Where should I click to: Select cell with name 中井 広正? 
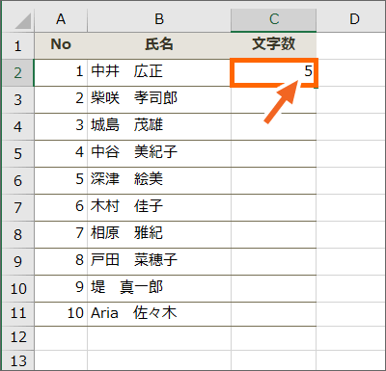click(159, 72)
